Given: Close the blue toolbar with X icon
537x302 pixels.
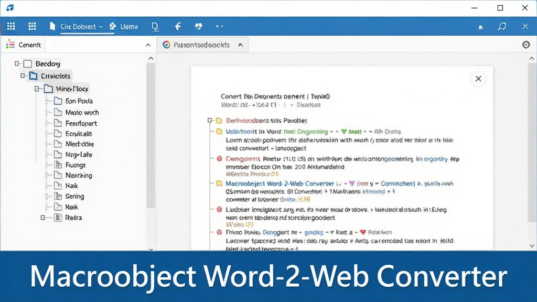Looking at the screenshot, I should 525,26.
